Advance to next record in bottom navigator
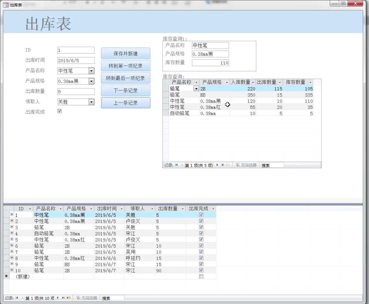This screenshot has height=304, width=369. pyautogui.click(x=58, y=298)
